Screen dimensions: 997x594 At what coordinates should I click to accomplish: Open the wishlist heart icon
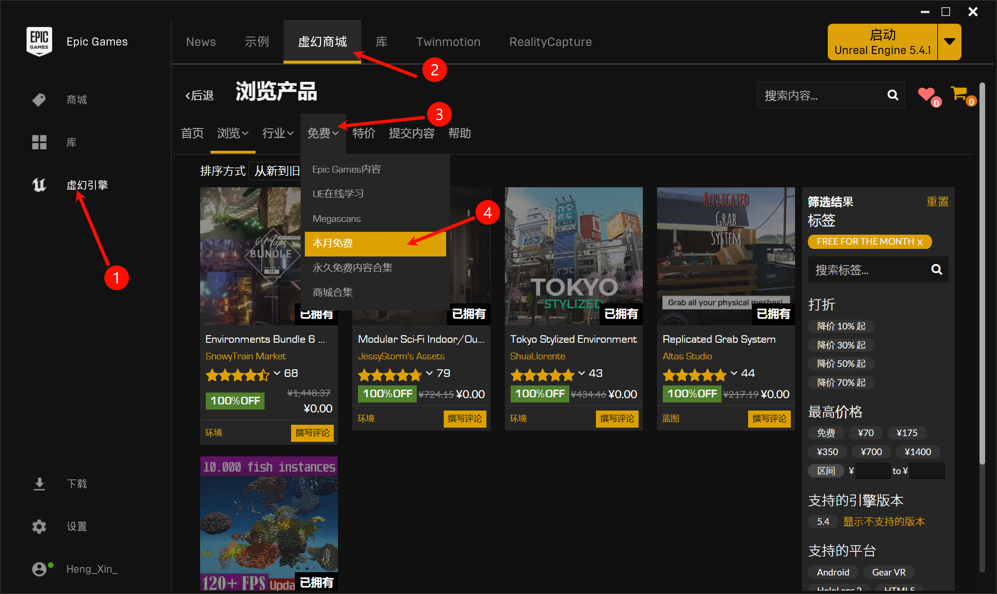coord(926,94)
